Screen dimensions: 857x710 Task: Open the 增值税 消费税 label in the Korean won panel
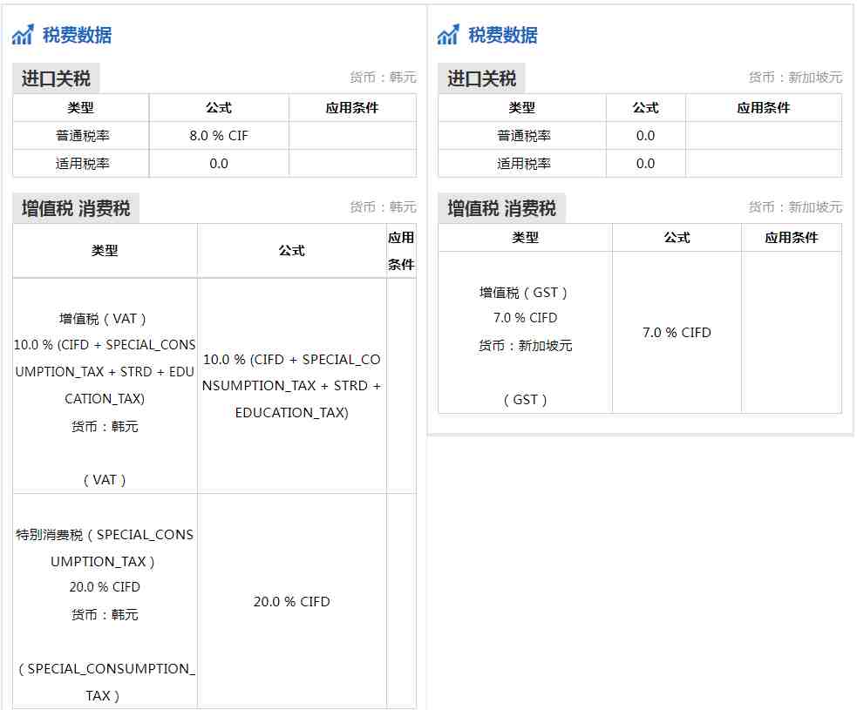tap(76, 208)
